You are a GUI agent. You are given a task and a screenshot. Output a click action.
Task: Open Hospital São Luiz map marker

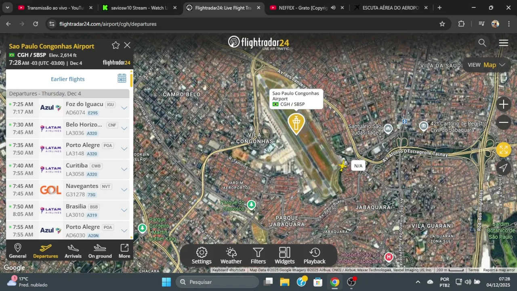[x=389, y=257]
